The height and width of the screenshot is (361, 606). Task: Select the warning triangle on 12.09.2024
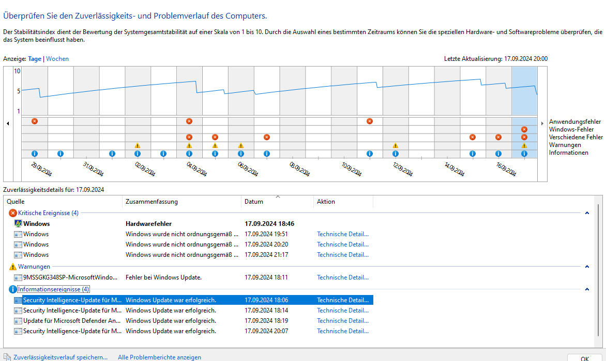click(x=396, y=145)
